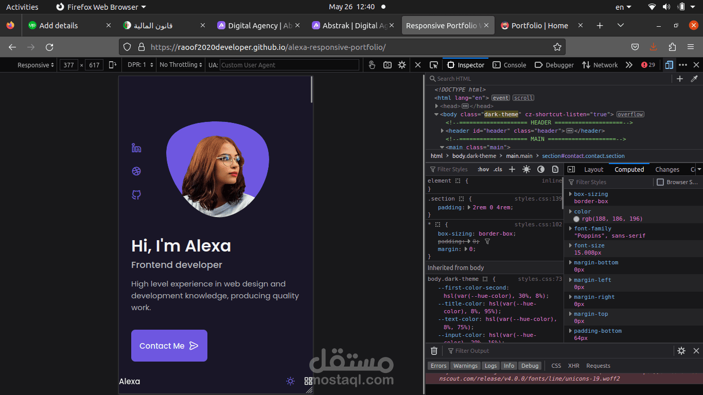Viewport: 703px width, 395px height.
Task: Click the padding declaration filter funnel icon
Action: coord(487,241)
